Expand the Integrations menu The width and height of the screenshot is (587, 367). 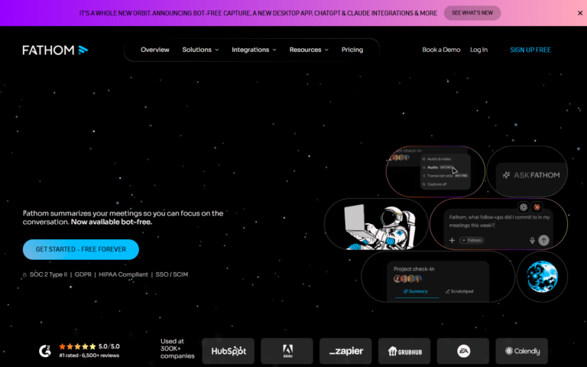click(254, 50)
